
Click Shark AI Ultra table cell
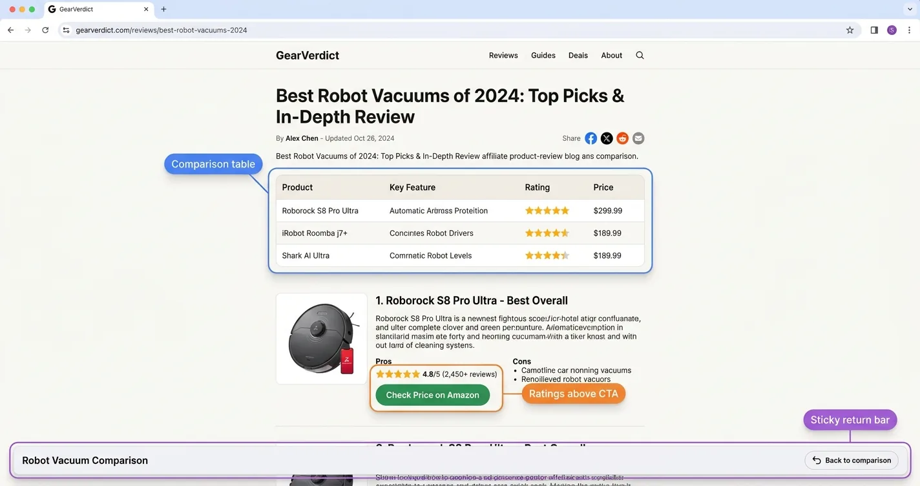click(x=306, y=256)
